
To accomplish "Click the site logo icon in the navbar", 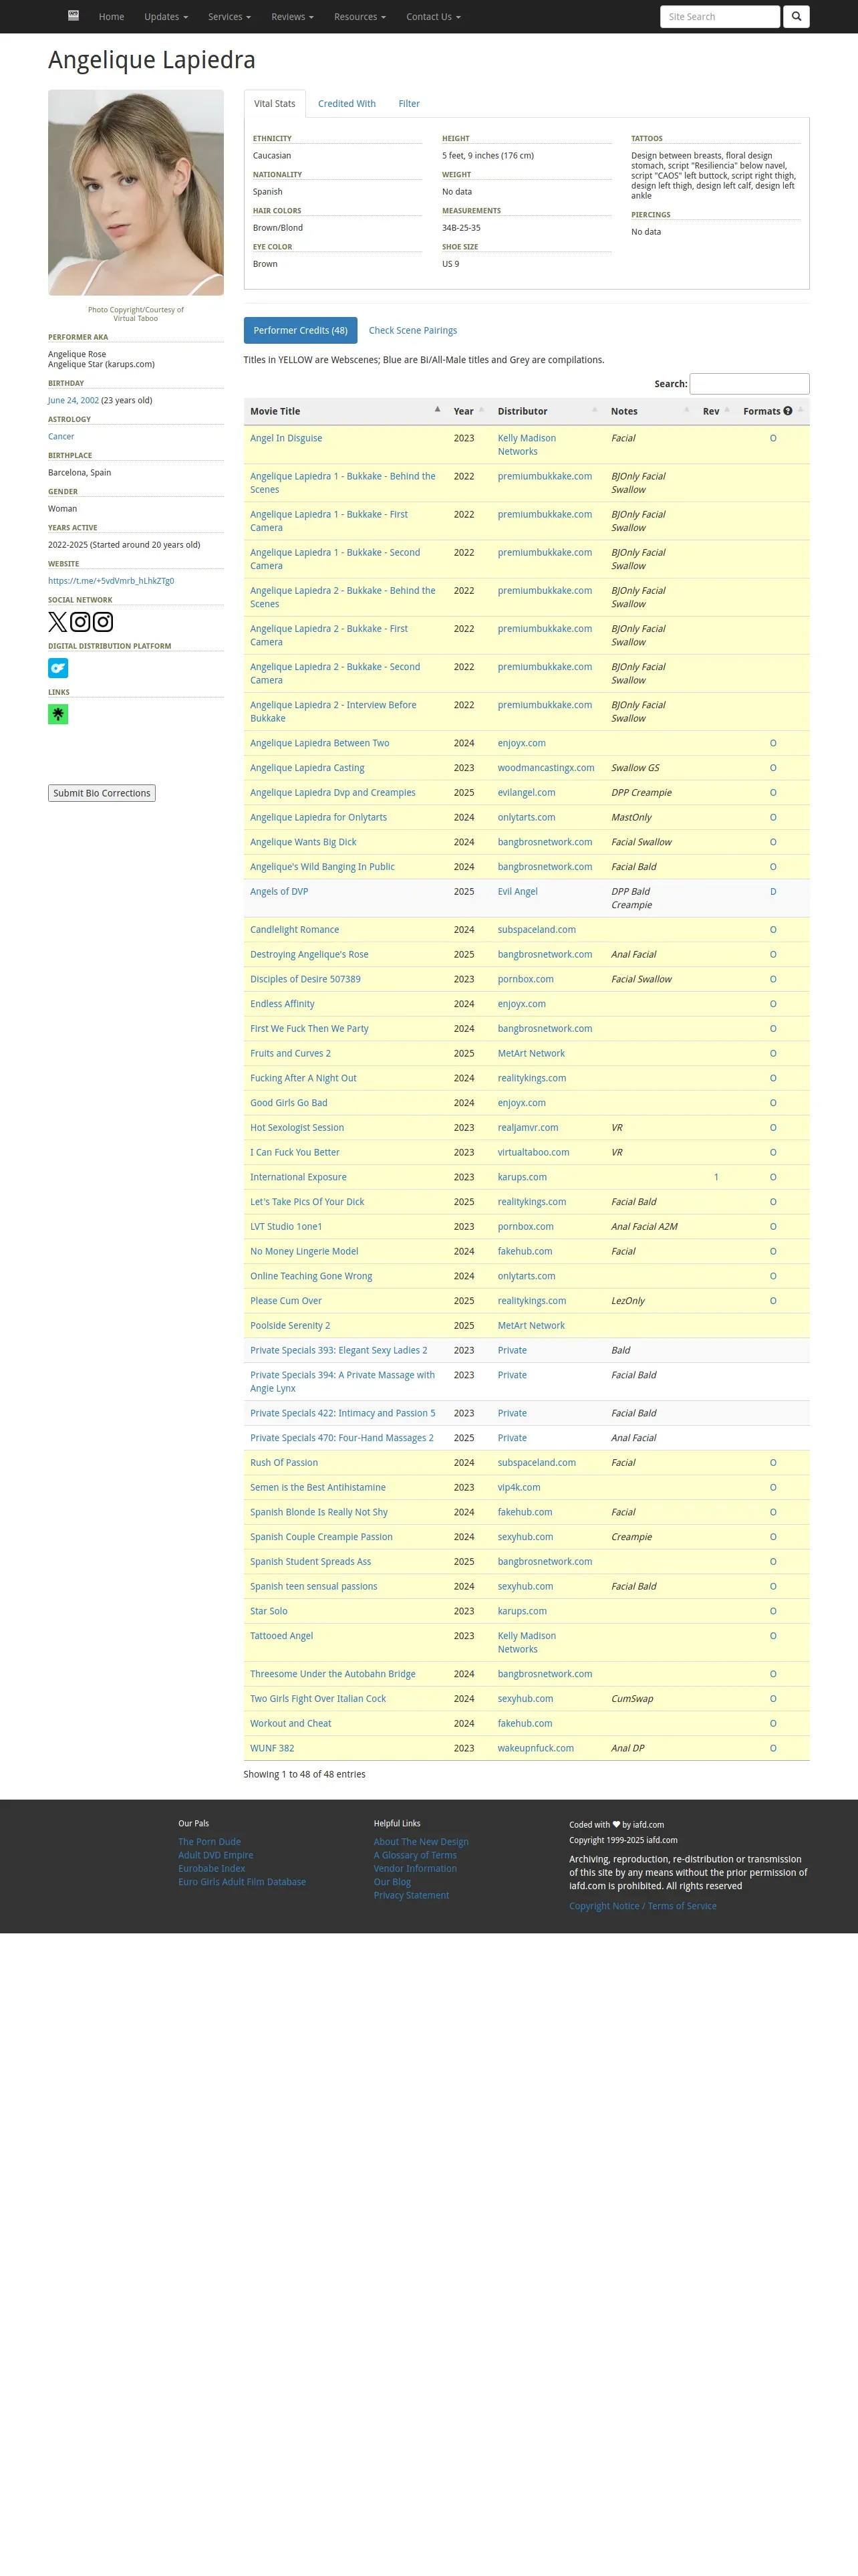I will coord(73,16).
